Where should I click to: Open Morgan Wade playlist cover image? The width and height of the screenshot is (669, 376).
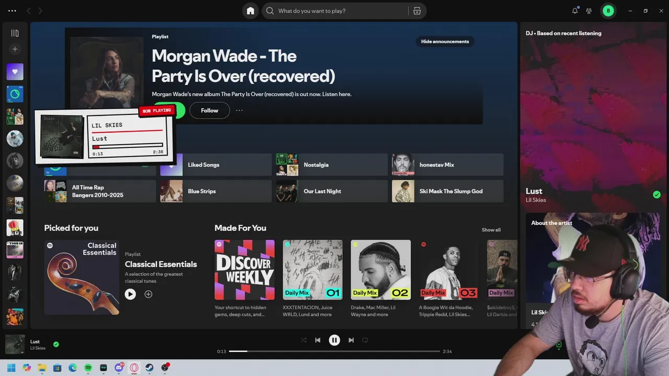107,72
